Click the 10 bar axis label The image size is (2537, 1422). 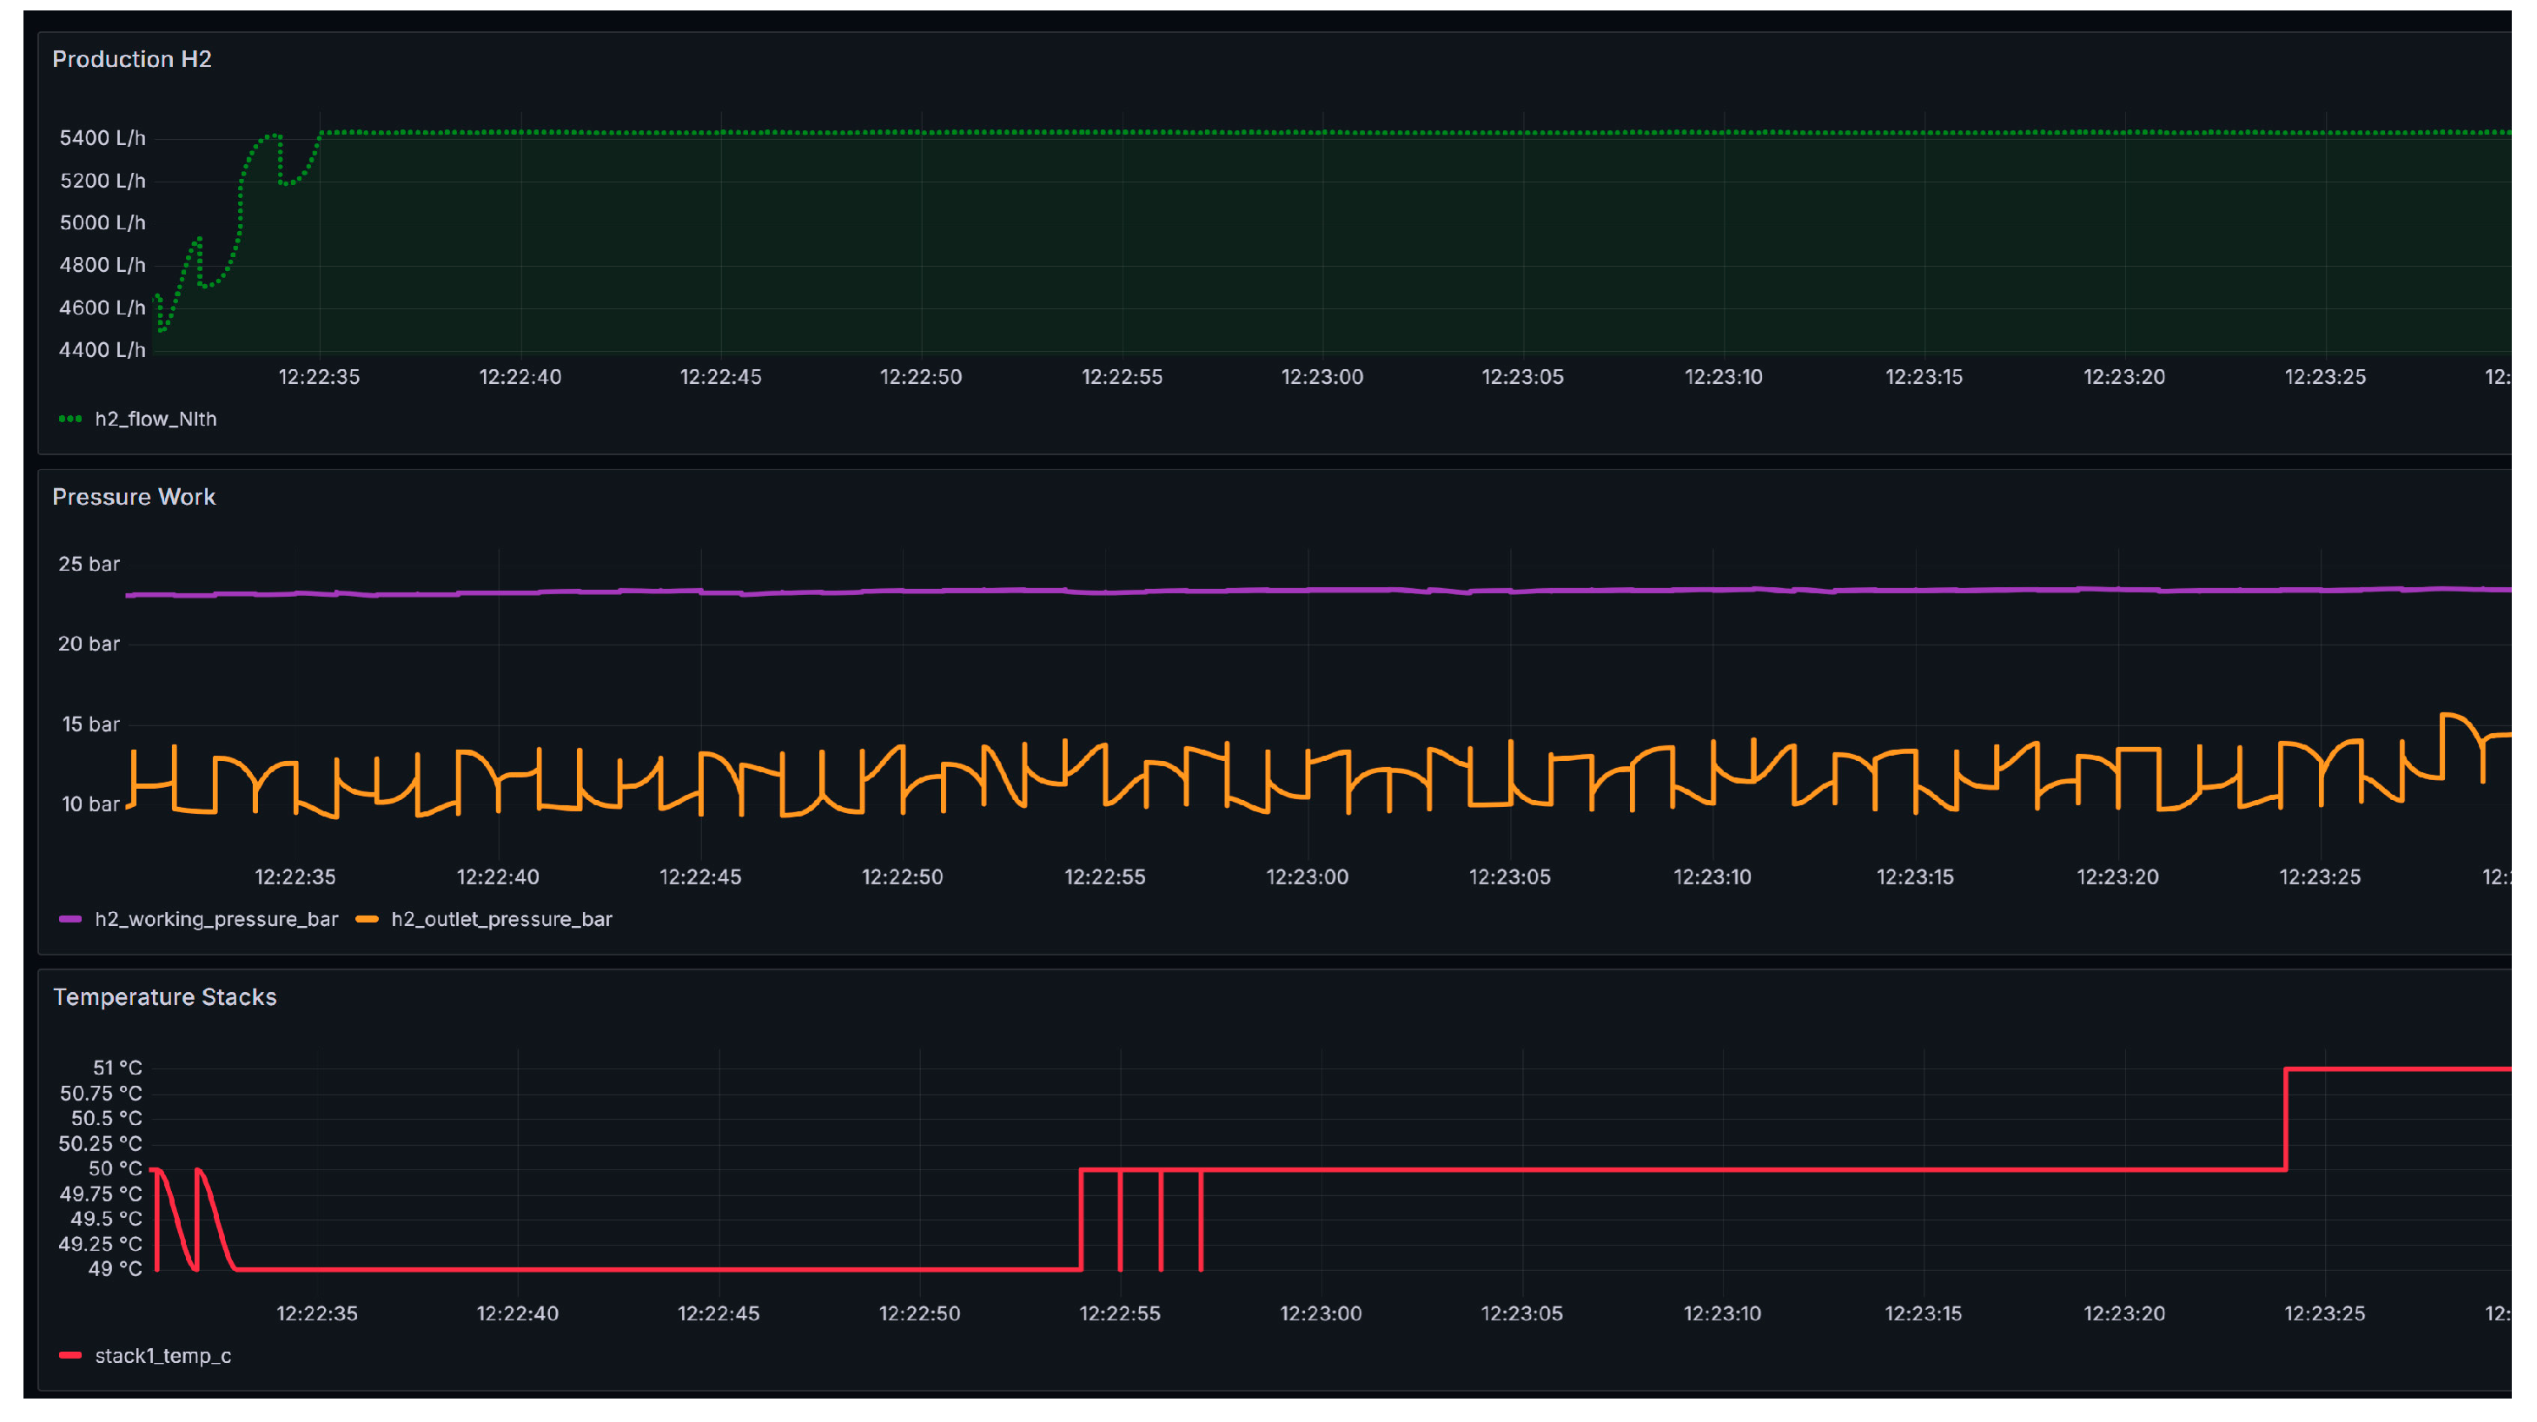click(90, 804)
